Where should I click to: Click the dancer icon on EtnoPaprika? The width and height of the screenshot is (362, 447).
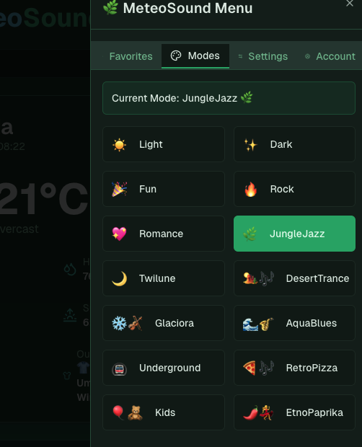(267, 413)
